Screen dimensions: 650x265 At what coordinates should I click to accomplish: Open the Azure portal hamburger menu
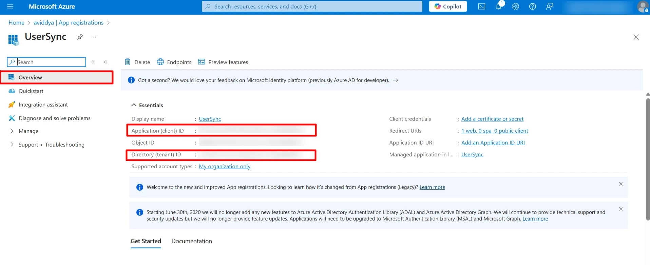(x=10, y=6)
